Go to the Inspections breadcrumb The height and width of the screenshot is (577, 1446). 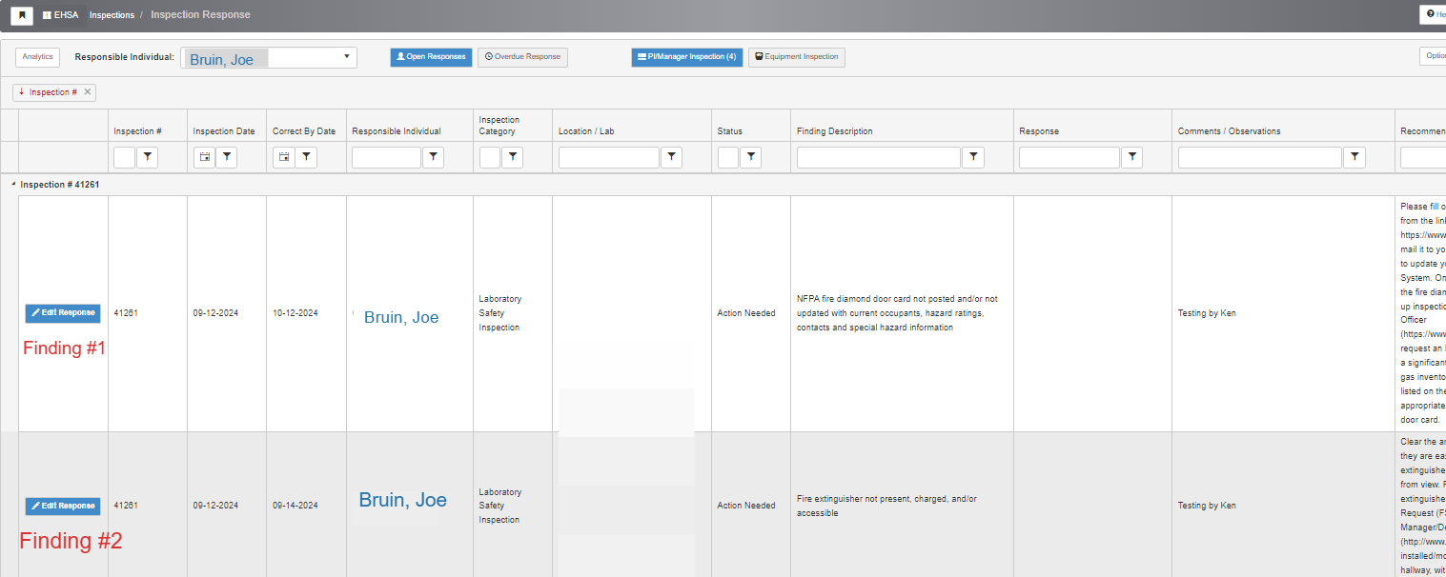point(112,15)
